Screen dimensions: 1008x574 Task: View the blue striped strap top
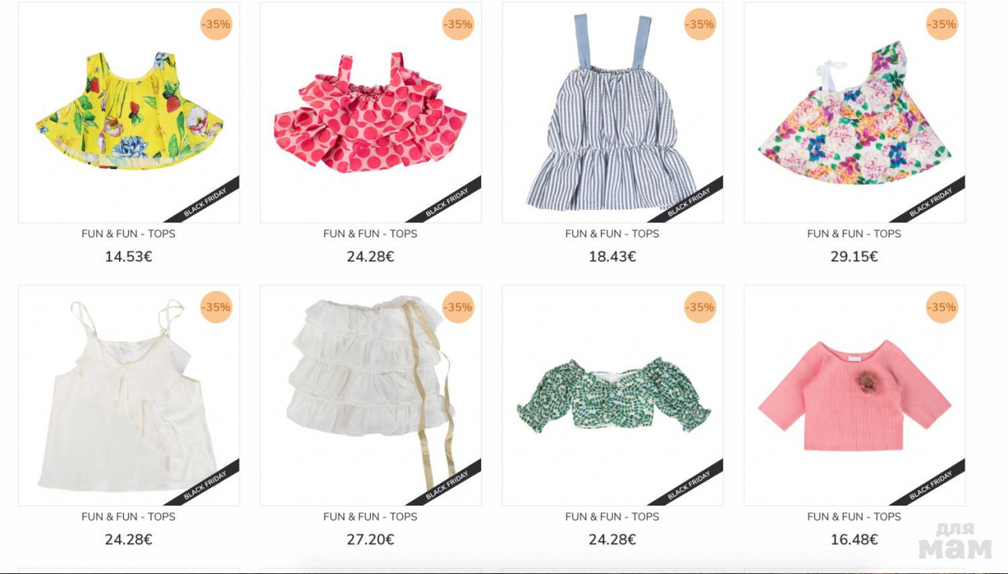coord(613,112)
